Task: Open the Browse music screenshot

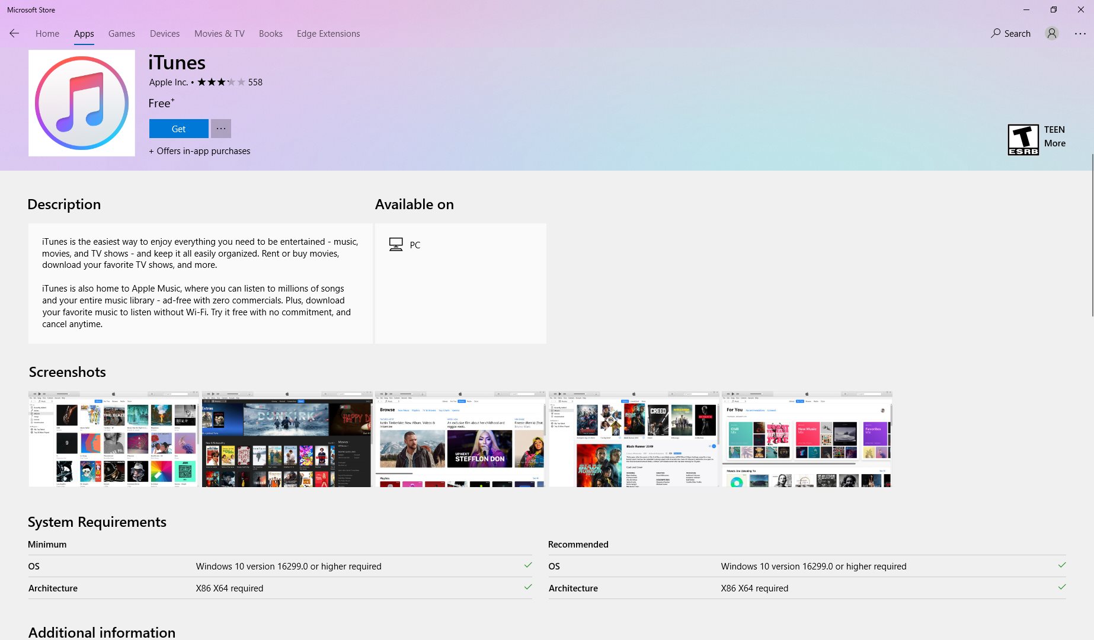Action: (x=460, y=439)
